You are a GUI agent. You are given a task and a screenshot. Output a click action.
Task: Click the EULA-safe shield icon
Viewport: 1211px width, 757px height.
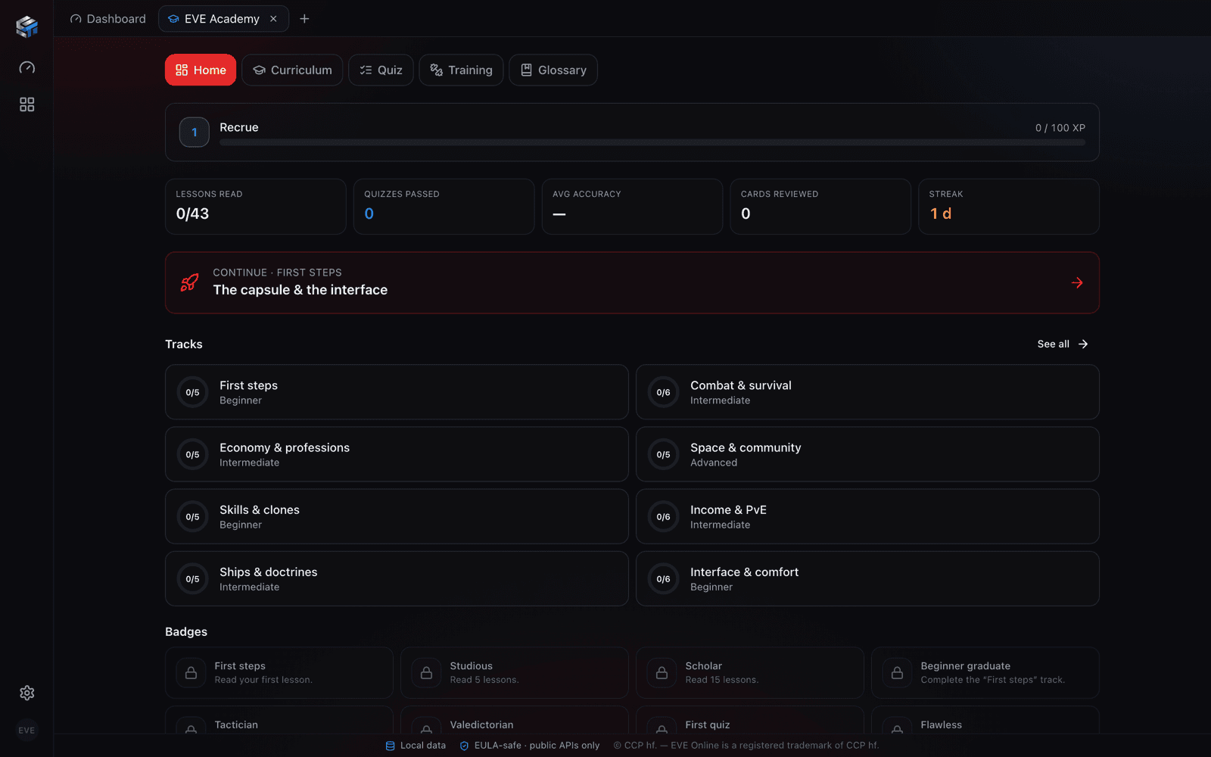(x=465, y=746)
